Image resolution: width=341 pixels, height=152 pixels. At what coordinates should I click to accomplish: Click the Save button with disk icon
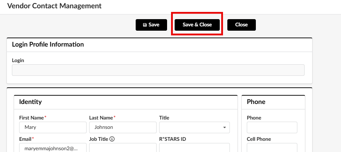(x=151, y=25)
